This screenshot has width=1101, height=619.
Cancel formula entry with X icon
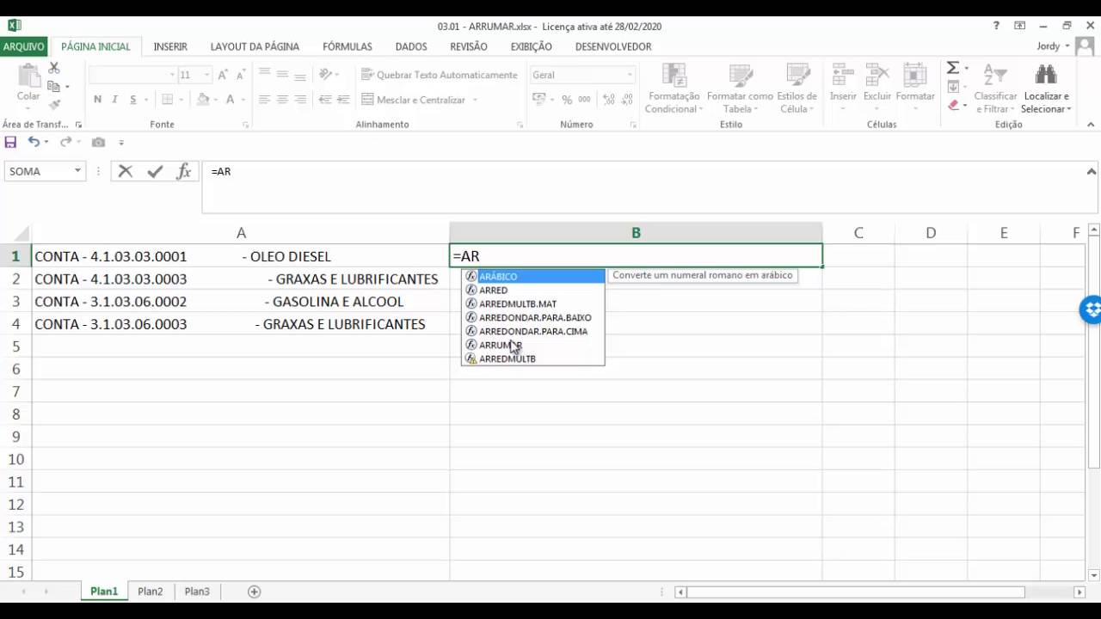126,171
